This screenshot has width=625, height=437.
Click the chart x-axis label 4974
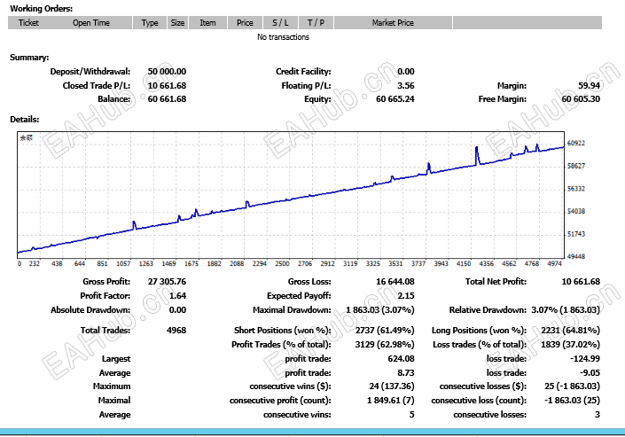[x=554, y=263]
